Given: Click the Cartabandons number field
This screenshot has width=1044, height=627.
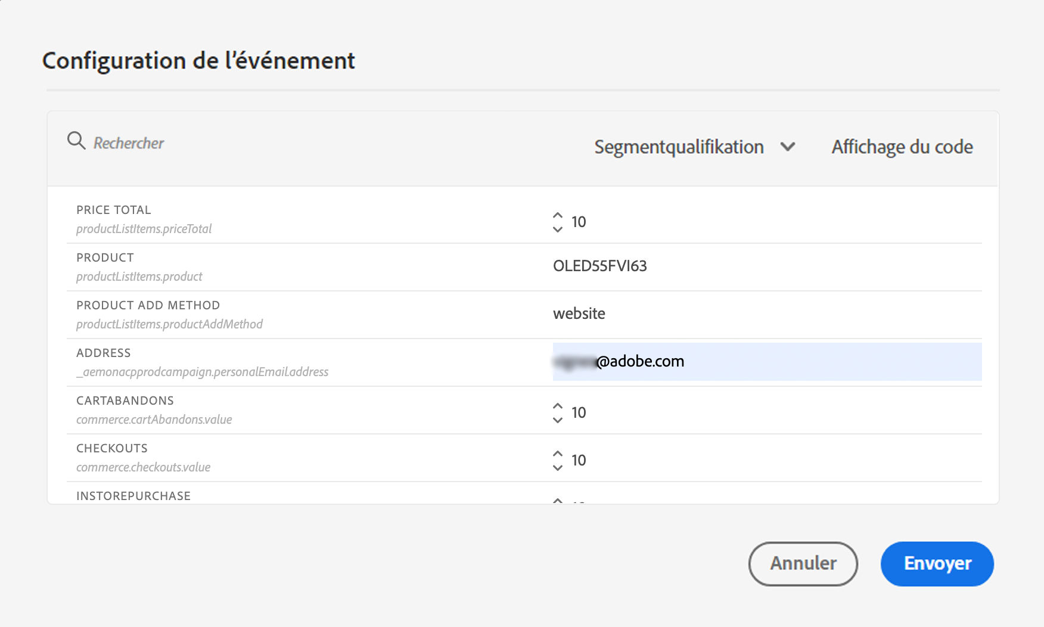Looking at the screenshot, I should 715,412.
